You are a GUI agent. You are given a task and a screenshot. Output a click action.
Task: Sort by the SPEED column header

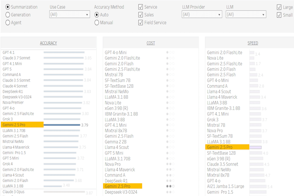pos(253,43)
